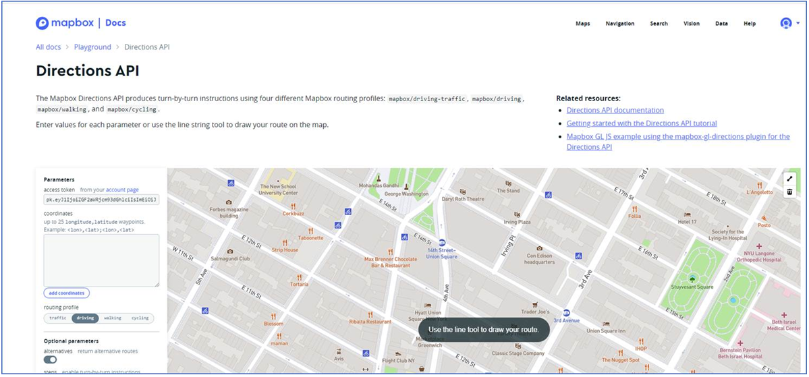Open the Vision menu

[x=692, y=24]
